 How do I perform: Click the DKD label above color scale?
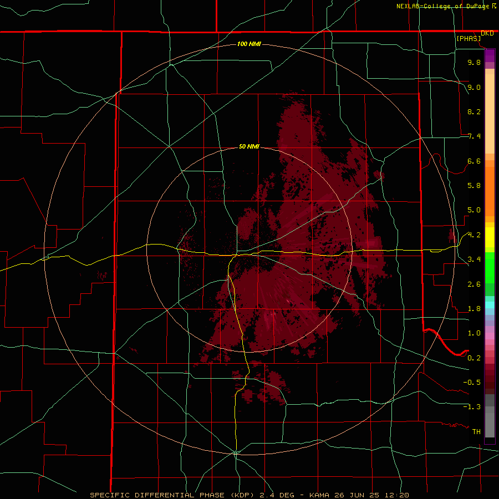487,33
